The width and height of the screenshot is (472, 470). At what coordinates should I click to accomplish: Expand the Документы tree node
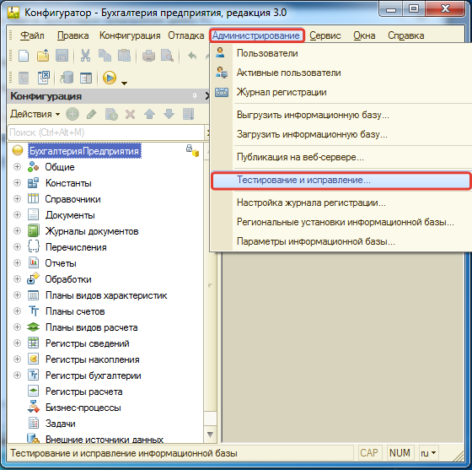click(x=17, y=214)
